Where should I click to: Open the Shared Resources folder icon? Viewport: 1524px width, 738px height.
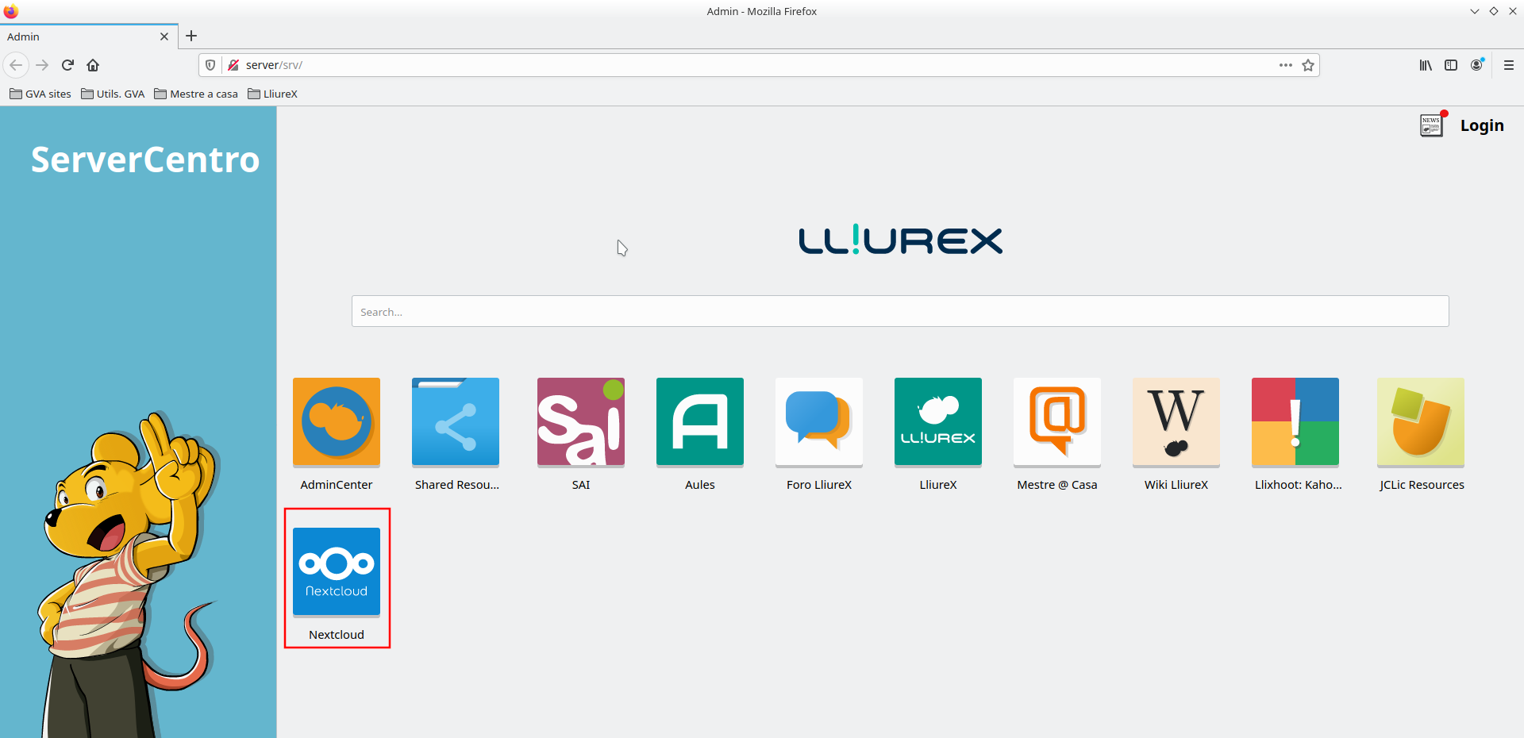(x=455, y=421)
